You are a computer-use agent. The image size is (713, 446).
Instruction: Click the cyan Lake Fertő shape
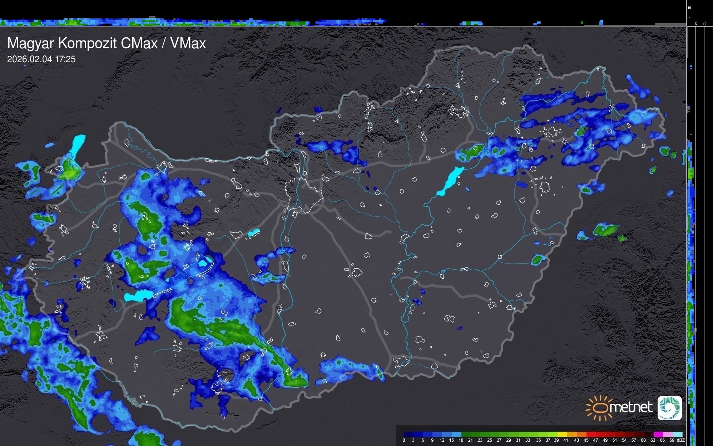click(x=78, y=144)
